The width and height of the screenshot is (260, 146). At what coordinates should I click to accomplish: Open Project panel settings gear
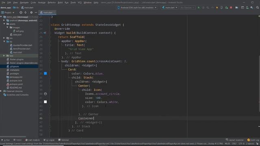[x=31, y=13]
